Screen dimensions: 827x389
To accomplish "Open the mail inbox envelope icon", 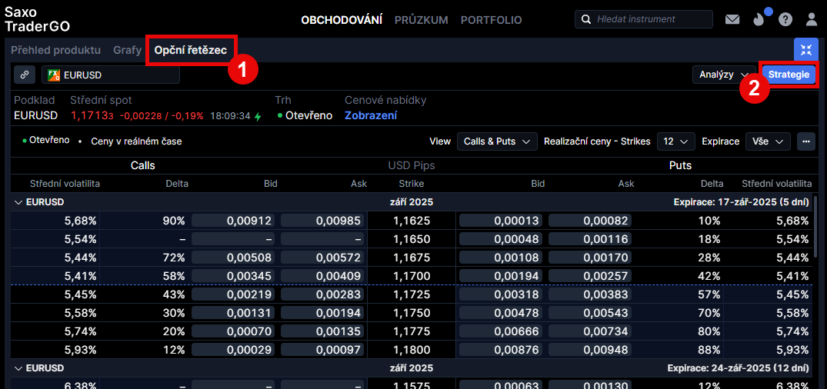I will coord(732,20).
